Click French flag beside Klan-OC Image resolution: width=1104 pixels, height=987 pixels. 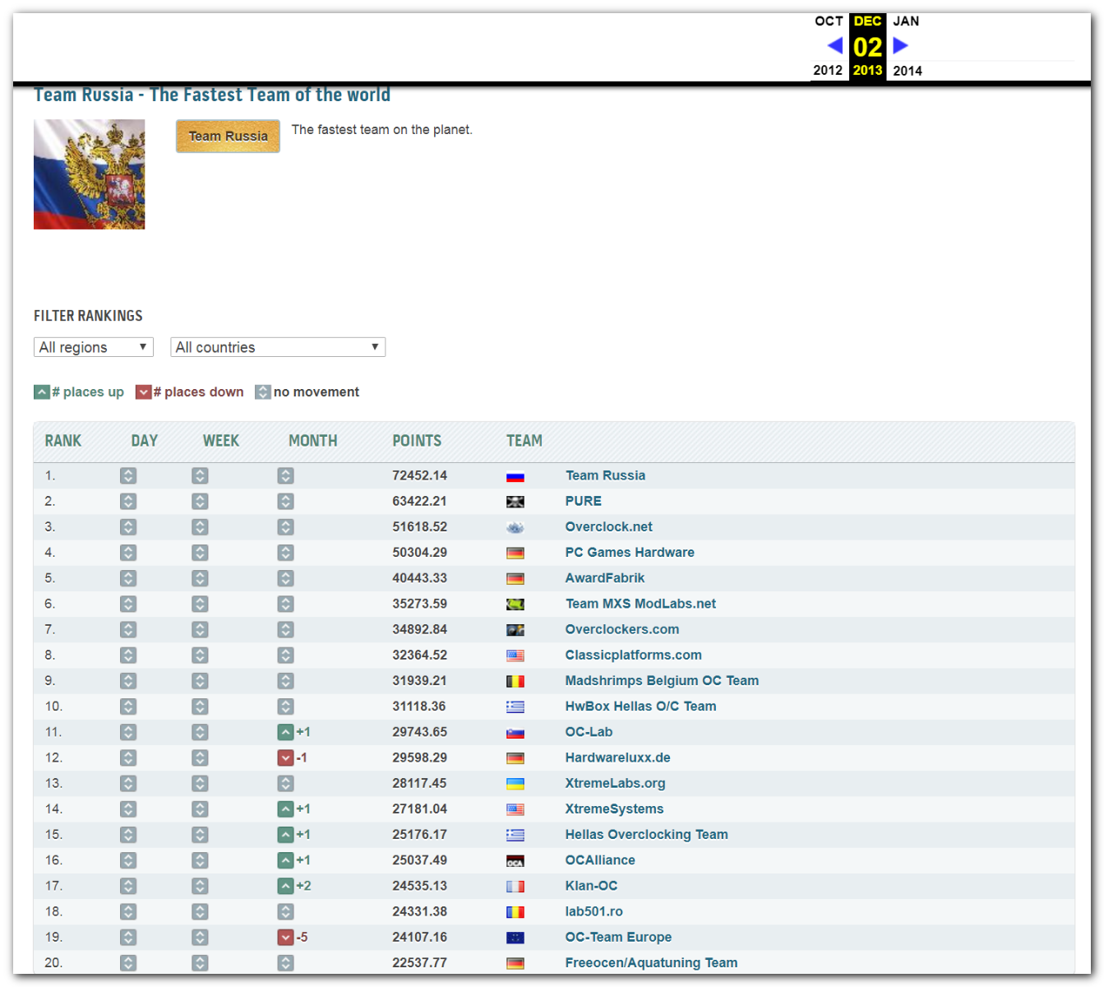(515, 887)
